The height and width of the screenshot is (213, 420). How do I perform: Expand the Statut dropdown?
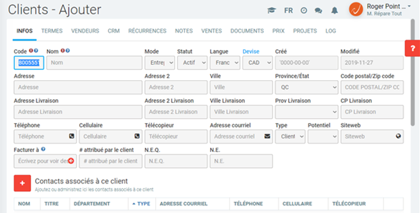pos(192,63)
